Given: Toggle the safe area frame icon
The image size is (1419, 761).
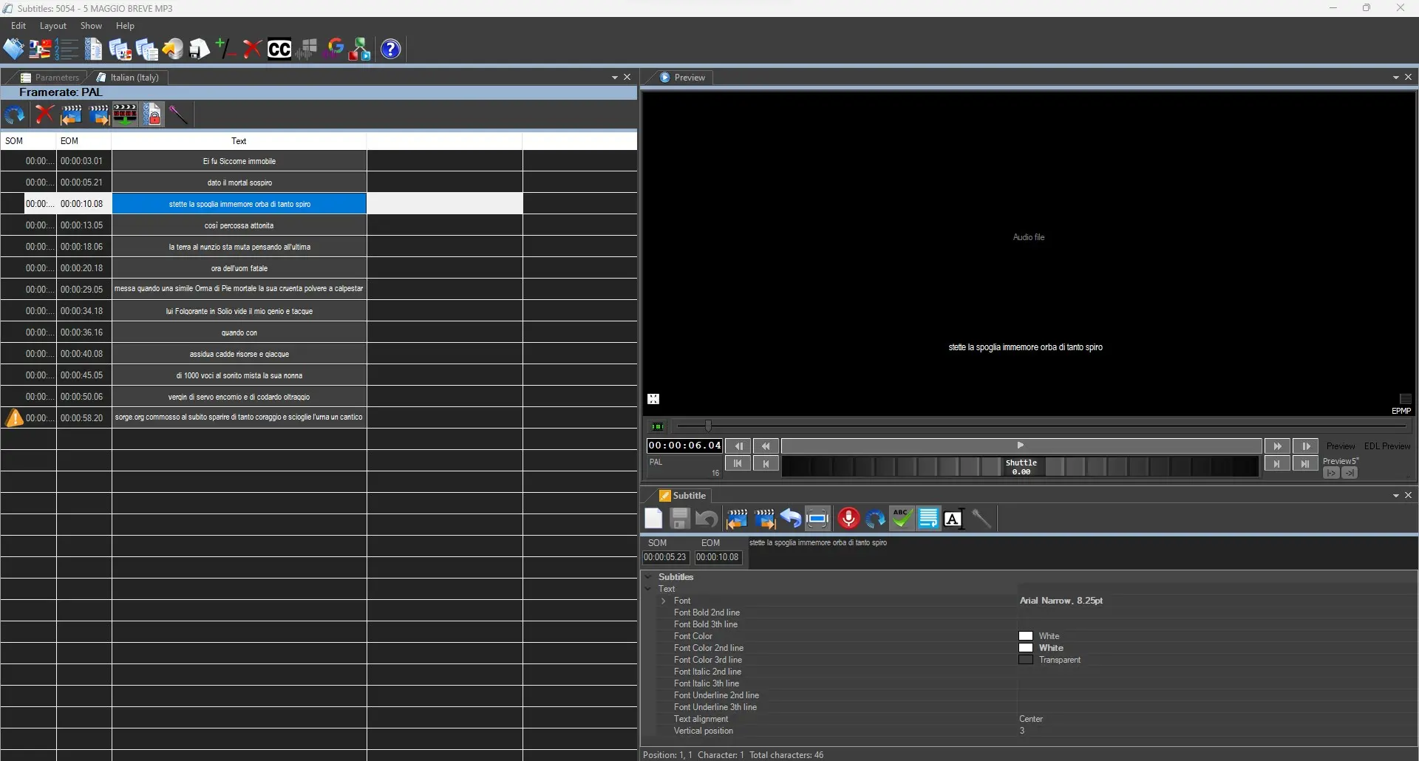Looking at the screenshot, I should point(817,519).
